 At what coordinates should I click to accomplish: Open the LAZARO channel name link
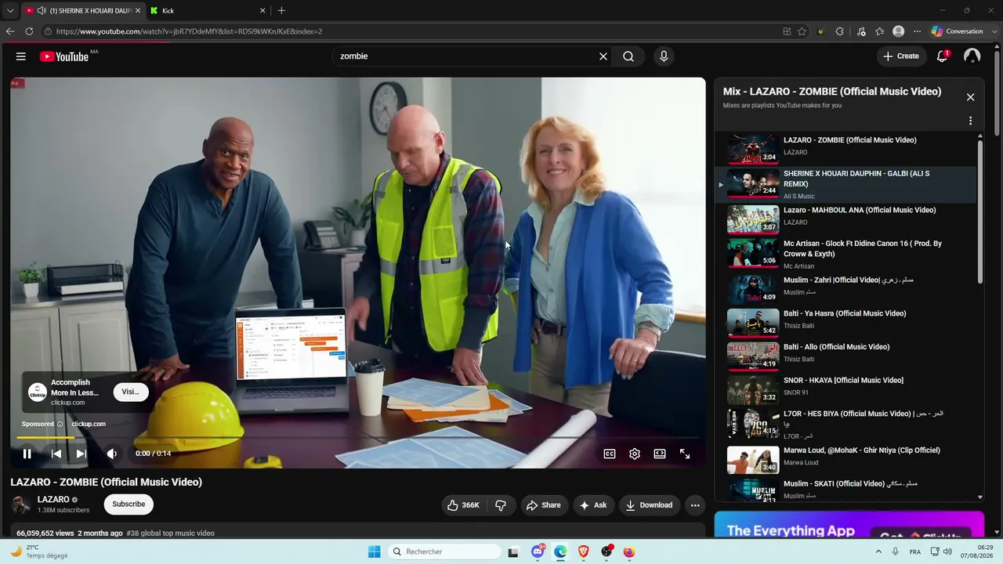click(53, 500)
